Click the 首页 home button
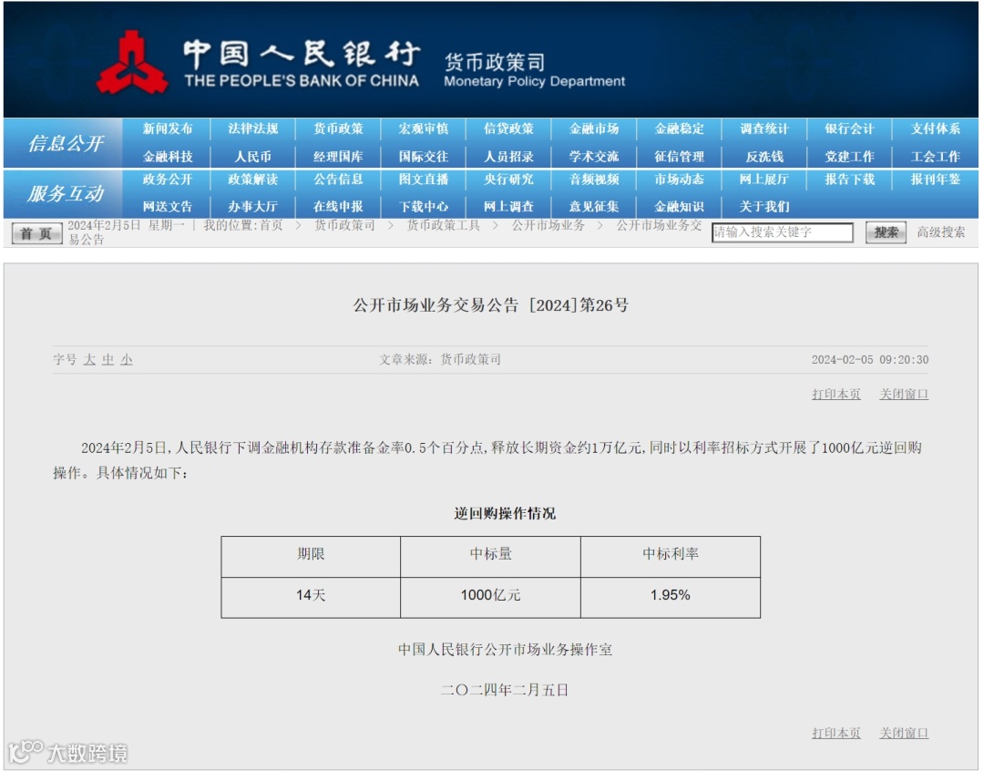The height and width of the screenshot is (771, 984). coord(36,233)
